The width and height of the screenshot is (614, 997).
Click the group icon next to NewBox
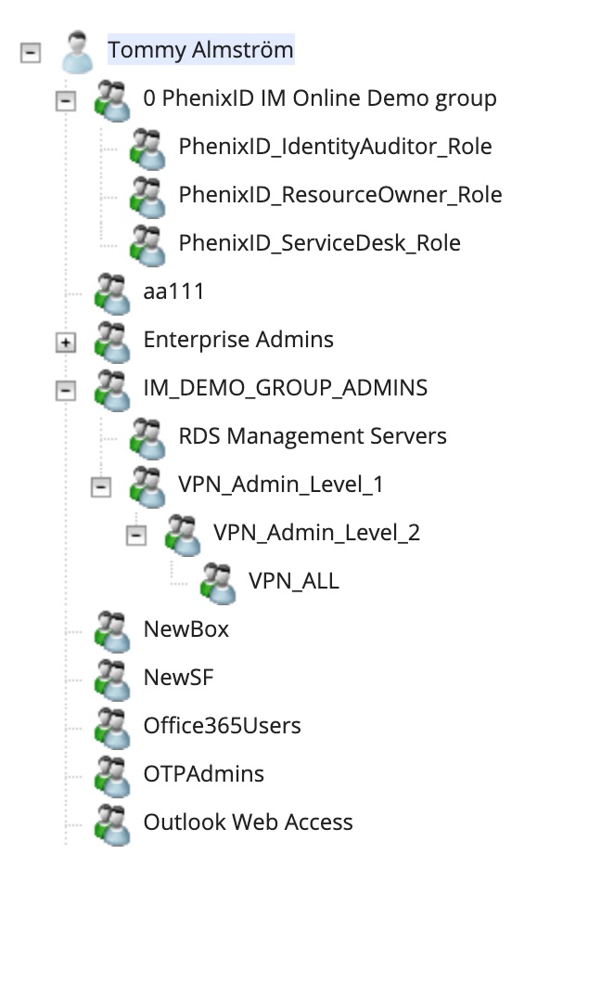(112, 631)
